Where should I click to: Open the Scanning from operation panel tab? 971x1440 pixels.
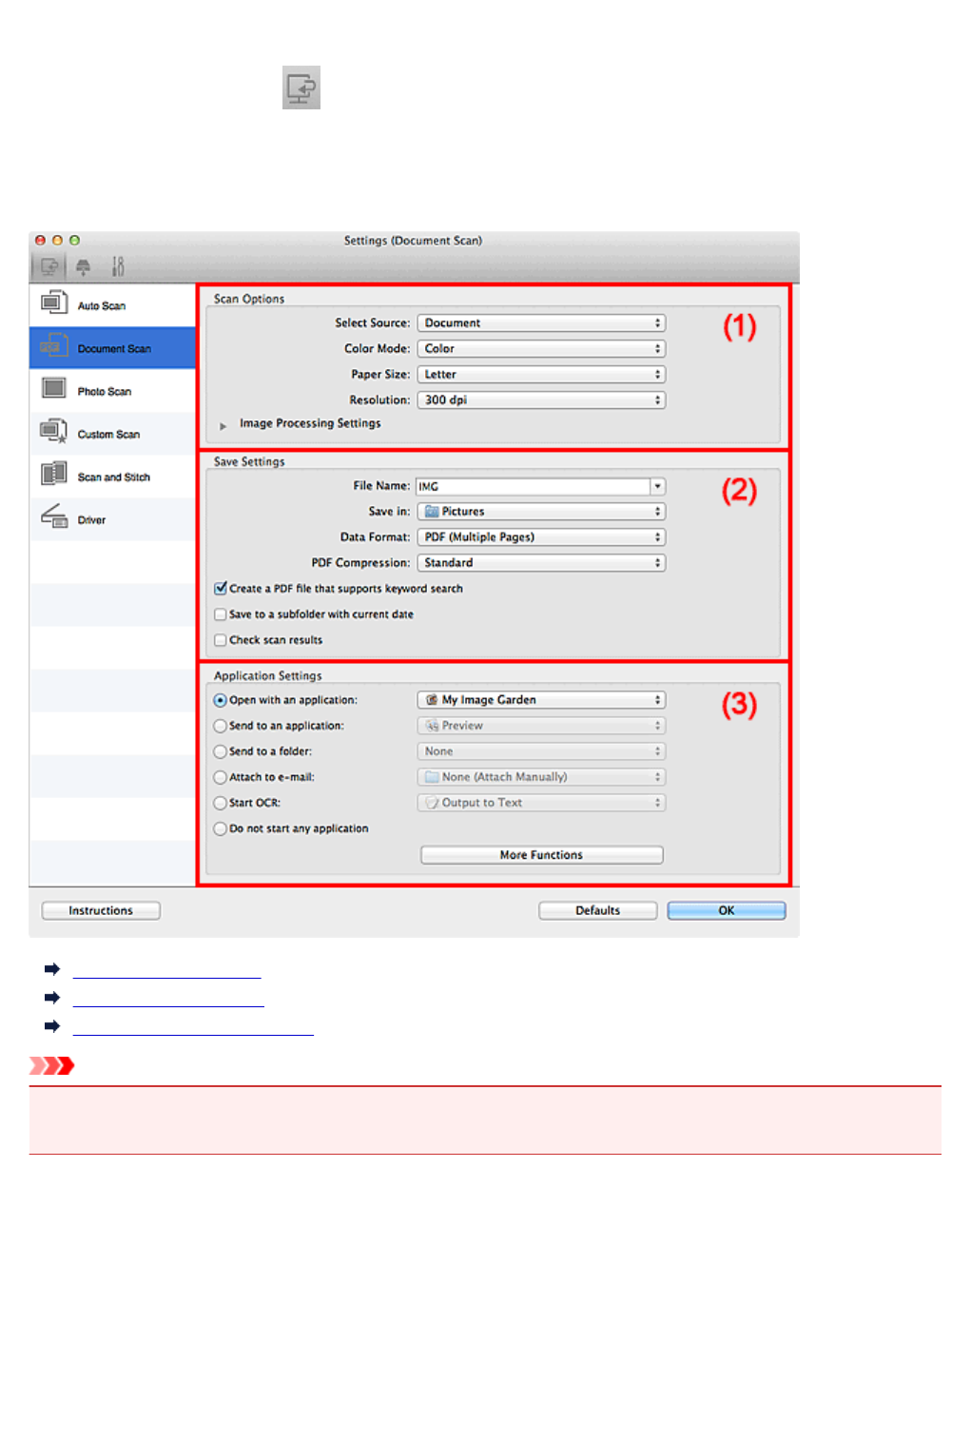coord(84,267)
